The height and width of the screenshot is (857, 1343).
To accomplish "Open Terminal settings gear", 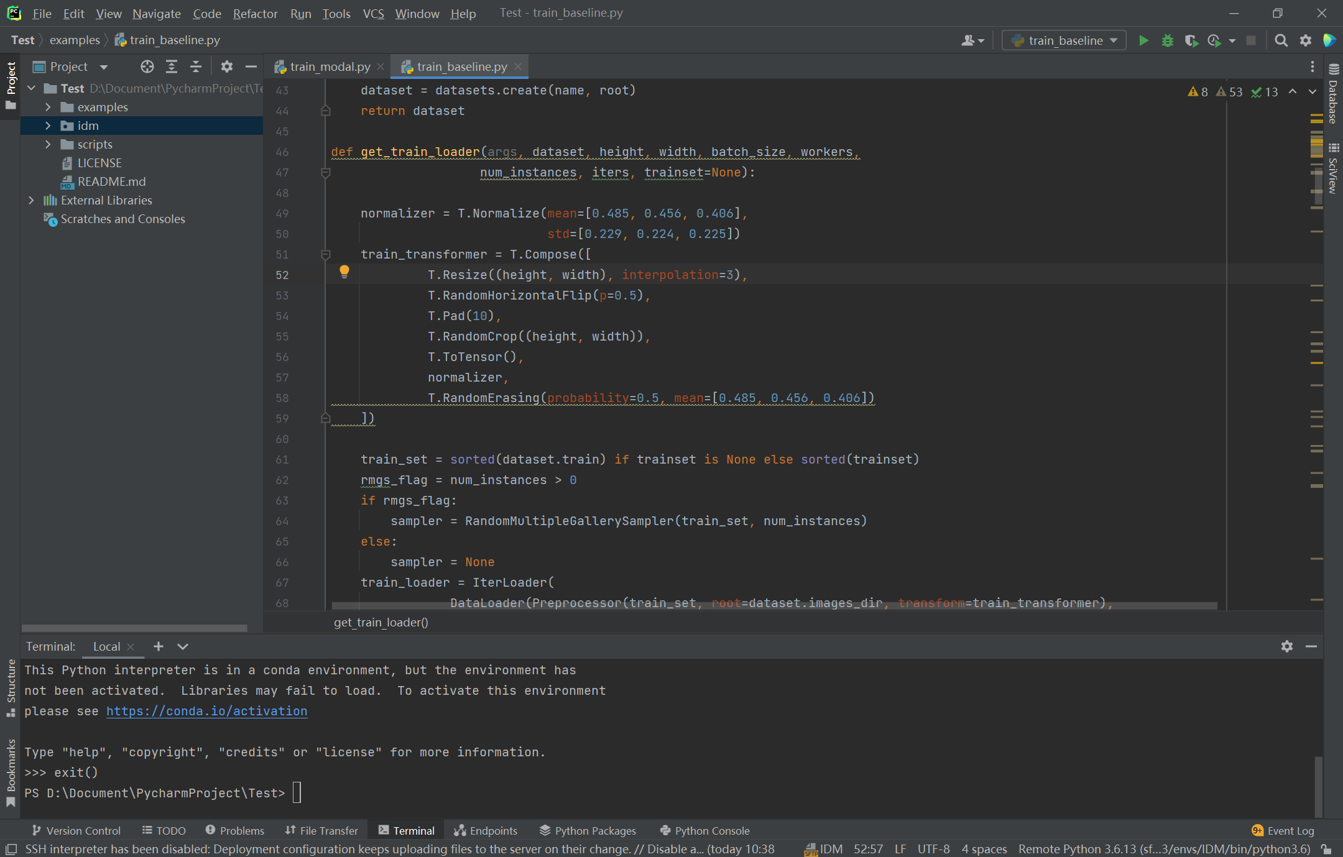I will pyautogui.click(x=1286, y=646).
